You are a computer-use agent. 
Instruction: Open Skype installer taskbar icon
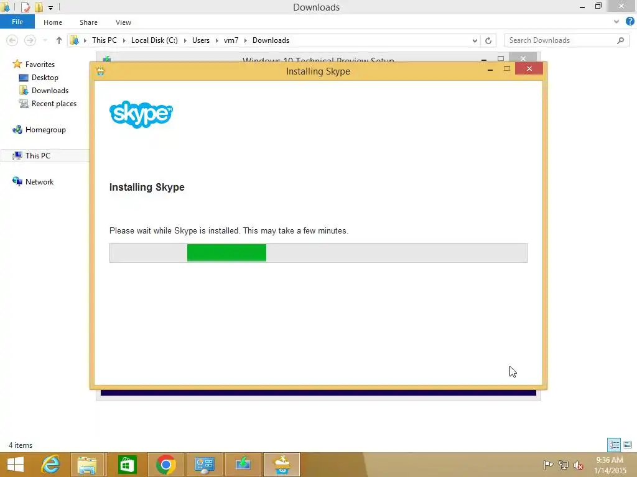click(282, 465)
